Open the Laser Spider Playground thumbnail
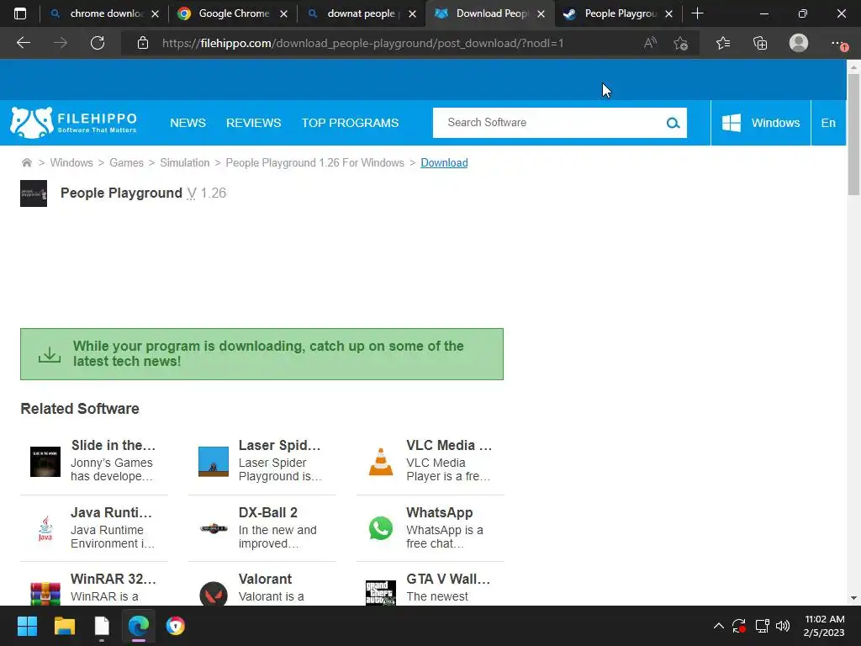861x646 pixels. click(213, 462)
